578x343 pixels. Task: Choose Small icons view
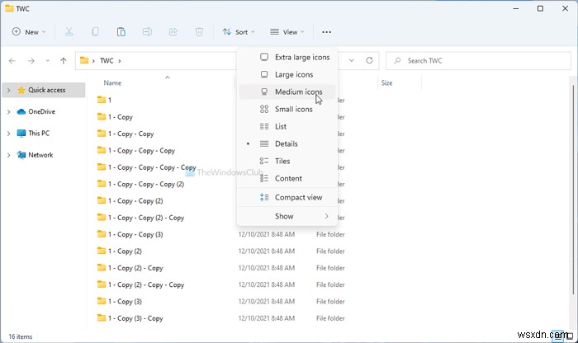coord(287,109)
